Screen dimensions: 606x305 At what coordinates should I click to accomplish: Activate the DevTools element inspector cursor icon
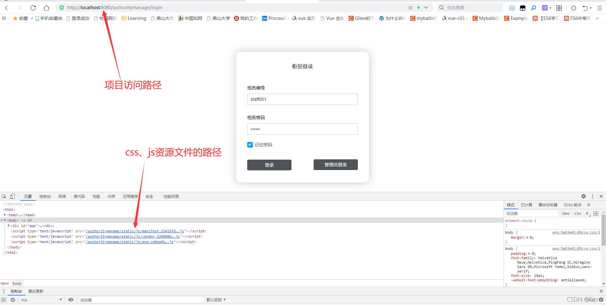pos(4,196)
